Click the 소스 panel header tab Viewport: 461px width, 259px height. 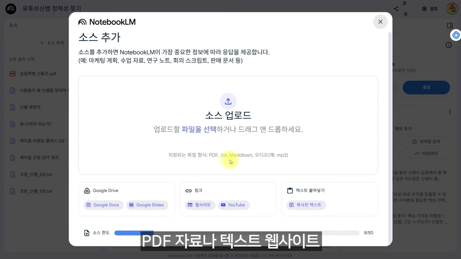pos(13,25)
